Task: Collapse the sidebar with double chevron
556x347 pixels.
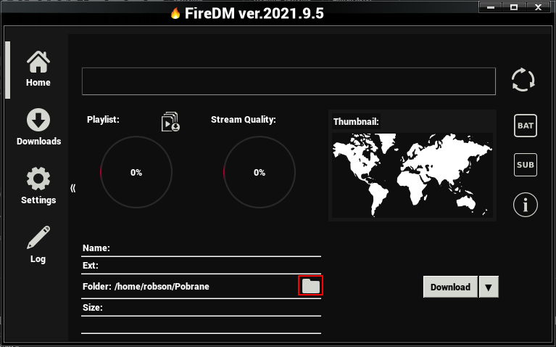Action: pos(73,188)
